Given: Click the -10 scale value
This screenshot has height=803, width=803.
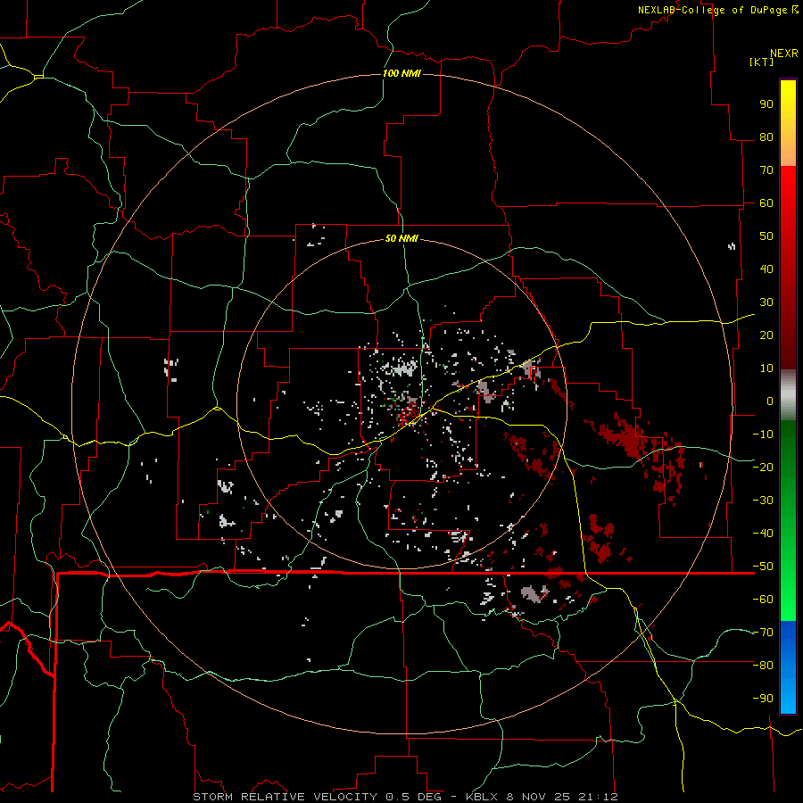Looking at the screenshot, I should [x=763, y=435].
